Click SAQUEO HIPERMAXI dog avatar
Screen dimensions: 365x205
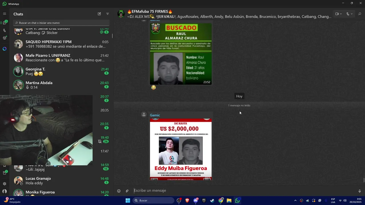pos(19,44)
